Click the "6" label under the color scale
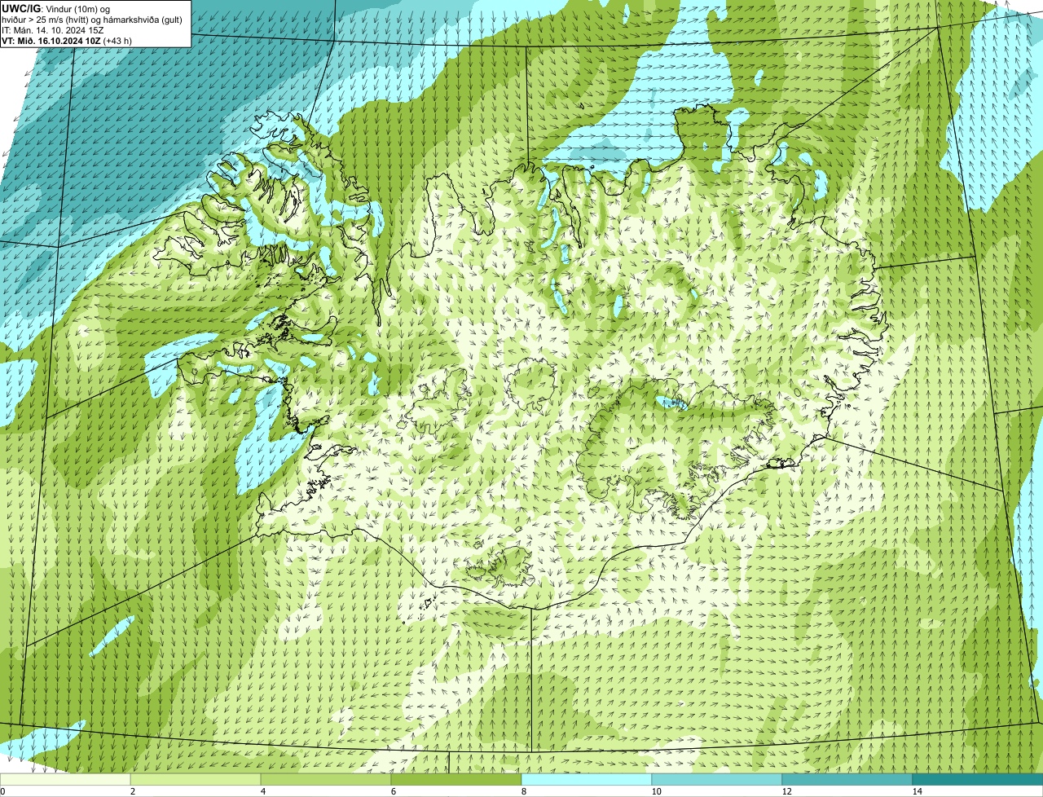This screenshot has width=1043, height=797. point(392,791)
